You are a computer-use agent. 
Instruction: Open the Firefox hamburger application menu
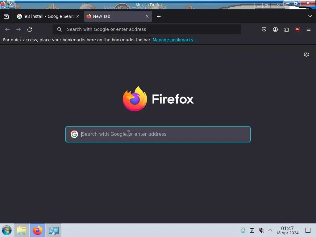[309, 29]
